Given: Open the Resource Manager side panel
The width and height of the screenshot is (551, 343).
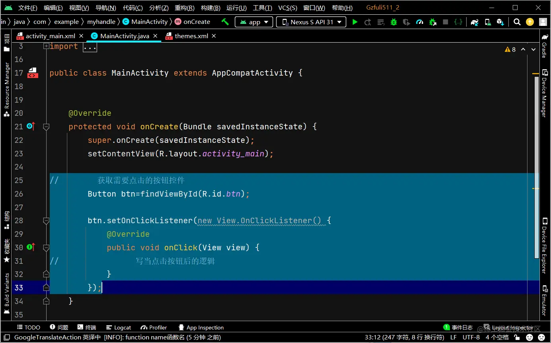Looking at the screenshot, I should click(6, 89).
